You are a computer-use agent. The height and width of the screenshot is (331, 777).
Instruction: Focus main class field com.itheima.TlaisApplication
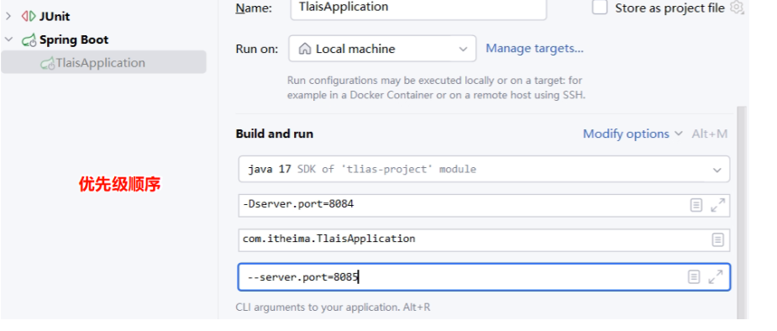[484, 239]
